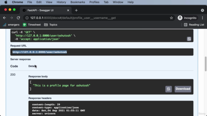The height and width of the screenshot is (116, 207).
Task: Close the FastAPI - Swagger UI tab
Action: [x=68, y=10]
